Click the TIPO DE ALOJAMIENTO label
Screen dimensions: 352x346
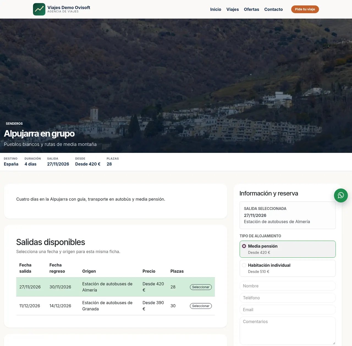[260, 236]
